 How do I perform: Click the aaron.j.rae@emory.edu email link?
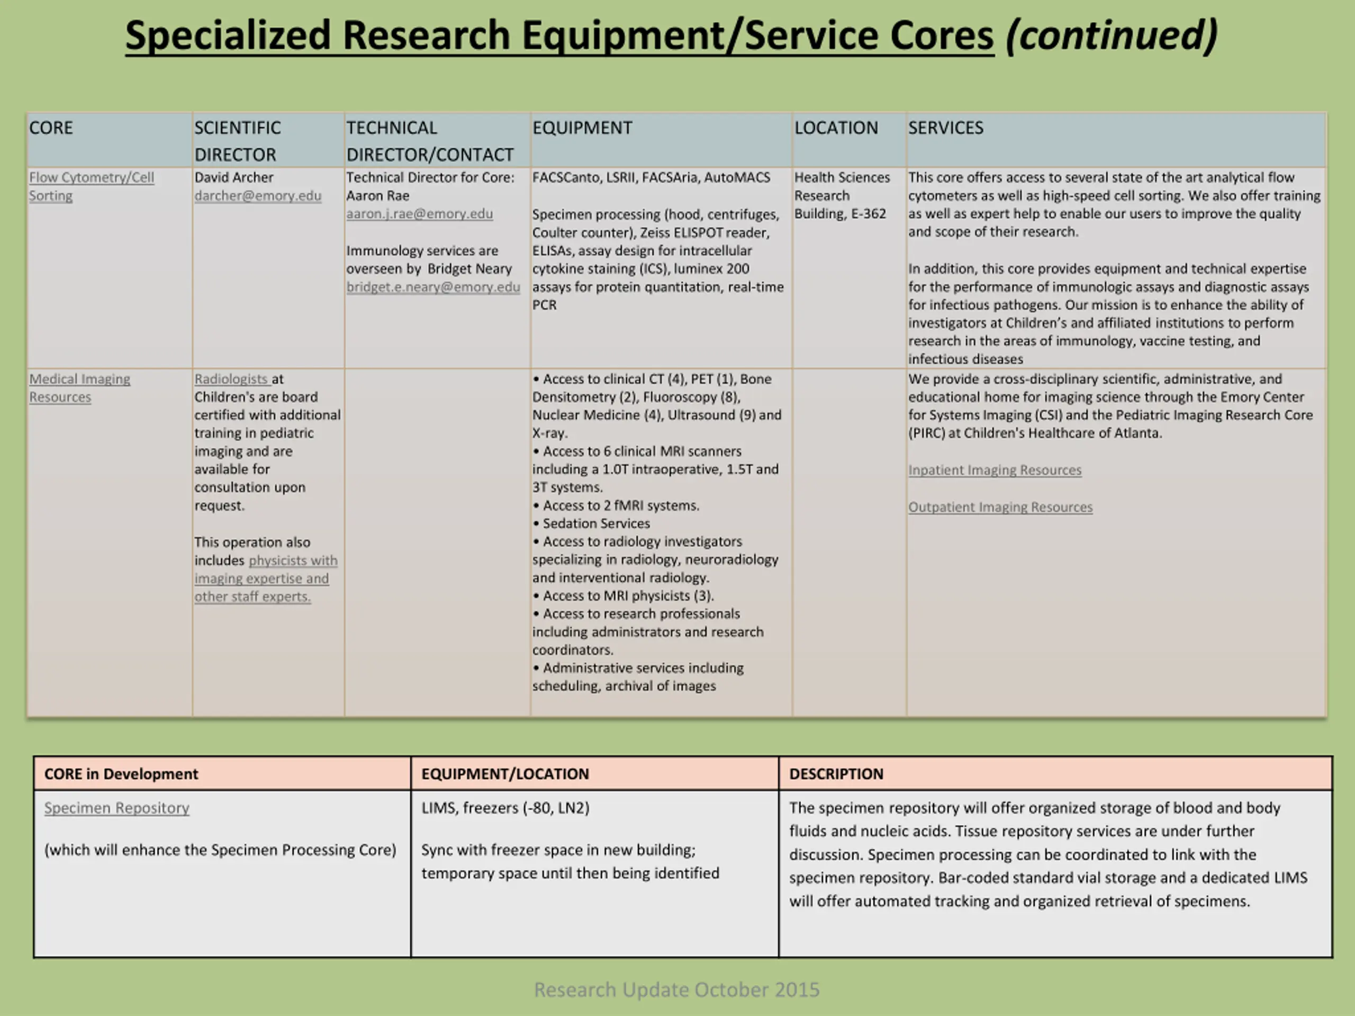(420, 214)
